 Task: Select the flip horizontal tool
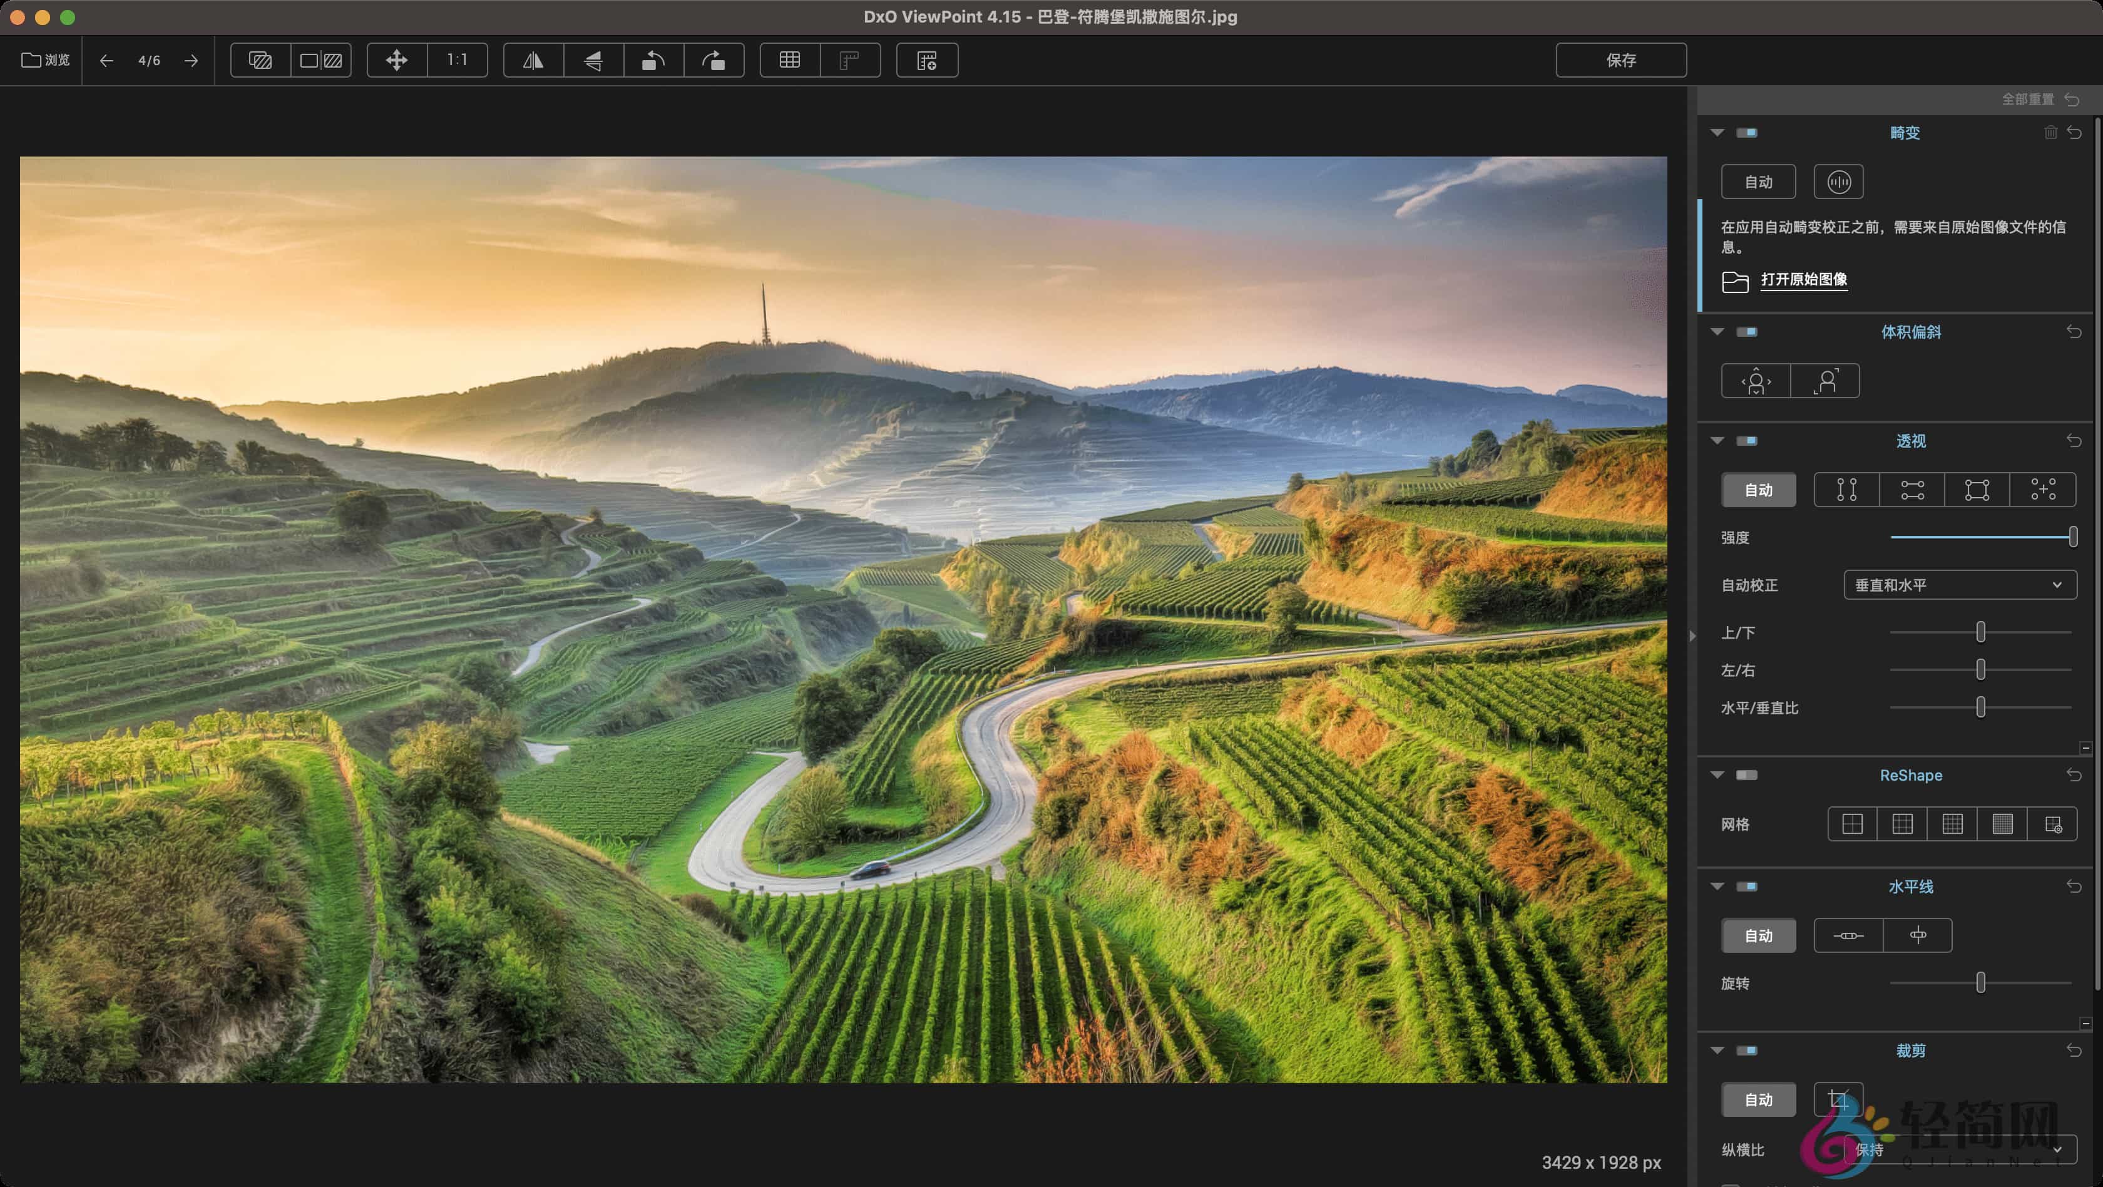[533, 59]
